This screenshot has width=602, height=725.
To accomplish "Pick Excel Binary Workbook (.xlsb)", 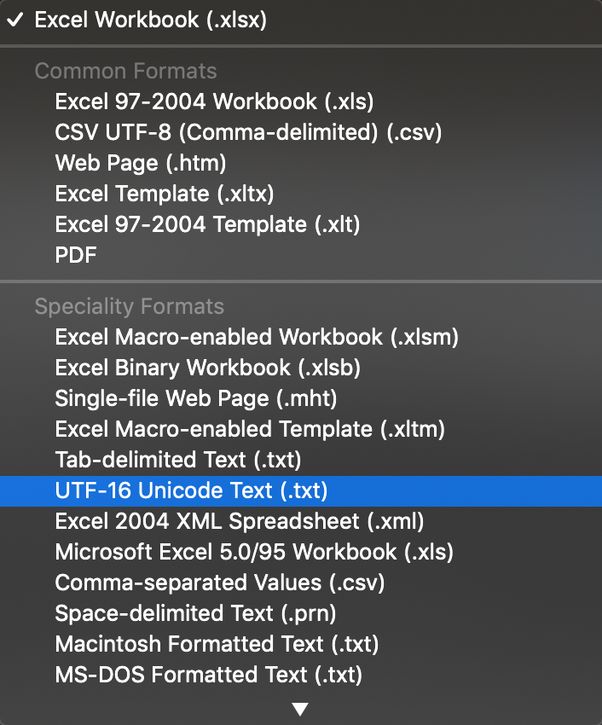I will (x=207, y=368).
